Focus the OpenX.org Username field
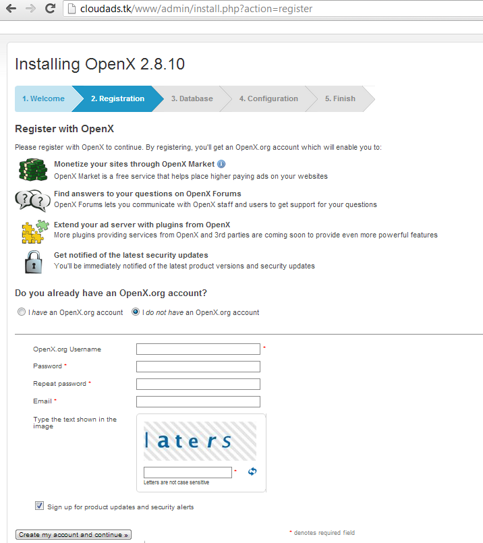The image size is (483, 543). coord(198,349)
